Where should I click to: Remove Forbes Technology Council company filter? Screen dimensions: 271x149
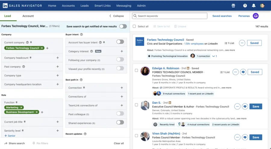(x=42, y=48)
